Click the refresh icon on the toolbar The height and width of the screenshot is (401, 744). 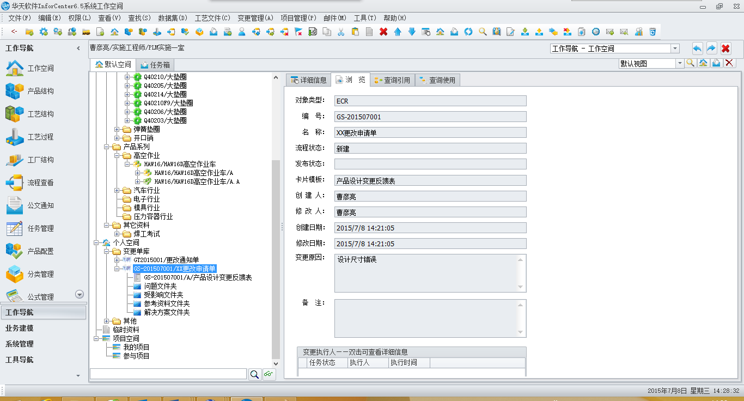coord(468,32)
